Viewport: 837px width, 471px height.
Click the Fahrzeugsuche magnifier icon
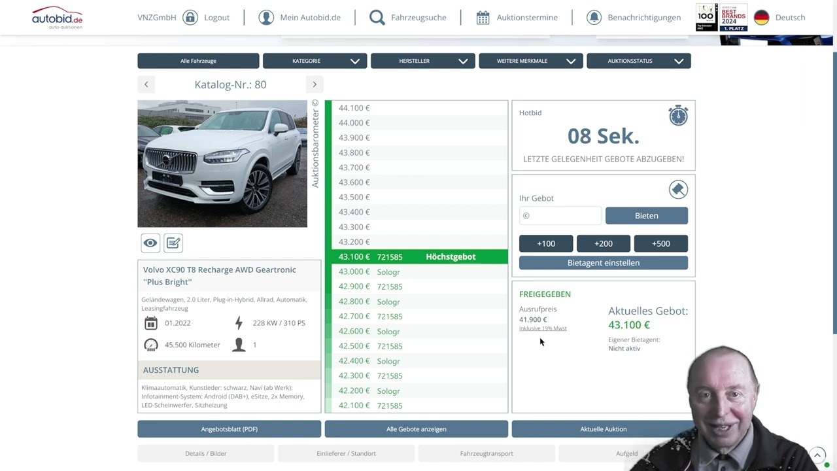pyautogui.click(x=377, y=17)
